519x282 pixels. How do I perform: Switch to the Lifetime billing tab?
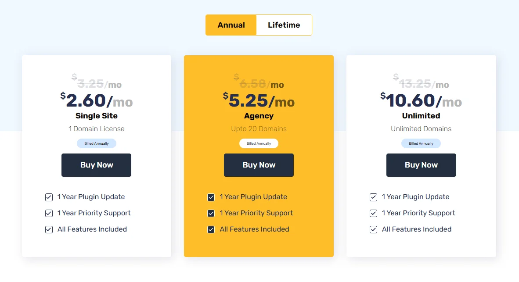(284, 25)
